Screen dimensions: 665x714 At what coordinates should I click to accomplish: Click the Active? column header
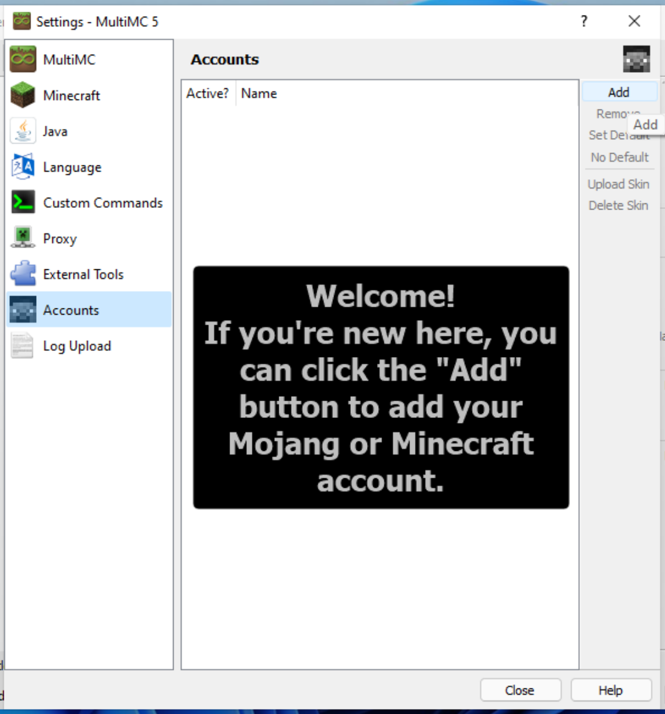click(208, 93)
